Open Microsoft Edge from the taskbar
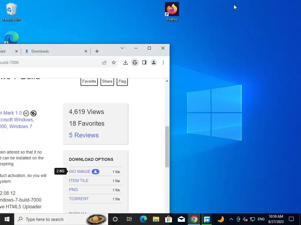This screenshot has width=301, height=225. point(143,219)
